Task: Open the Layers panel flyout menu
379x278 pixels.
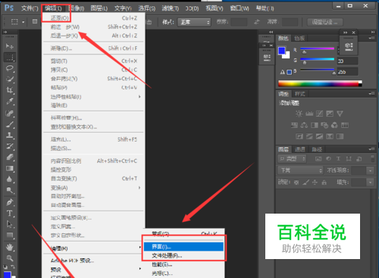Action: [x=371, y=149]
